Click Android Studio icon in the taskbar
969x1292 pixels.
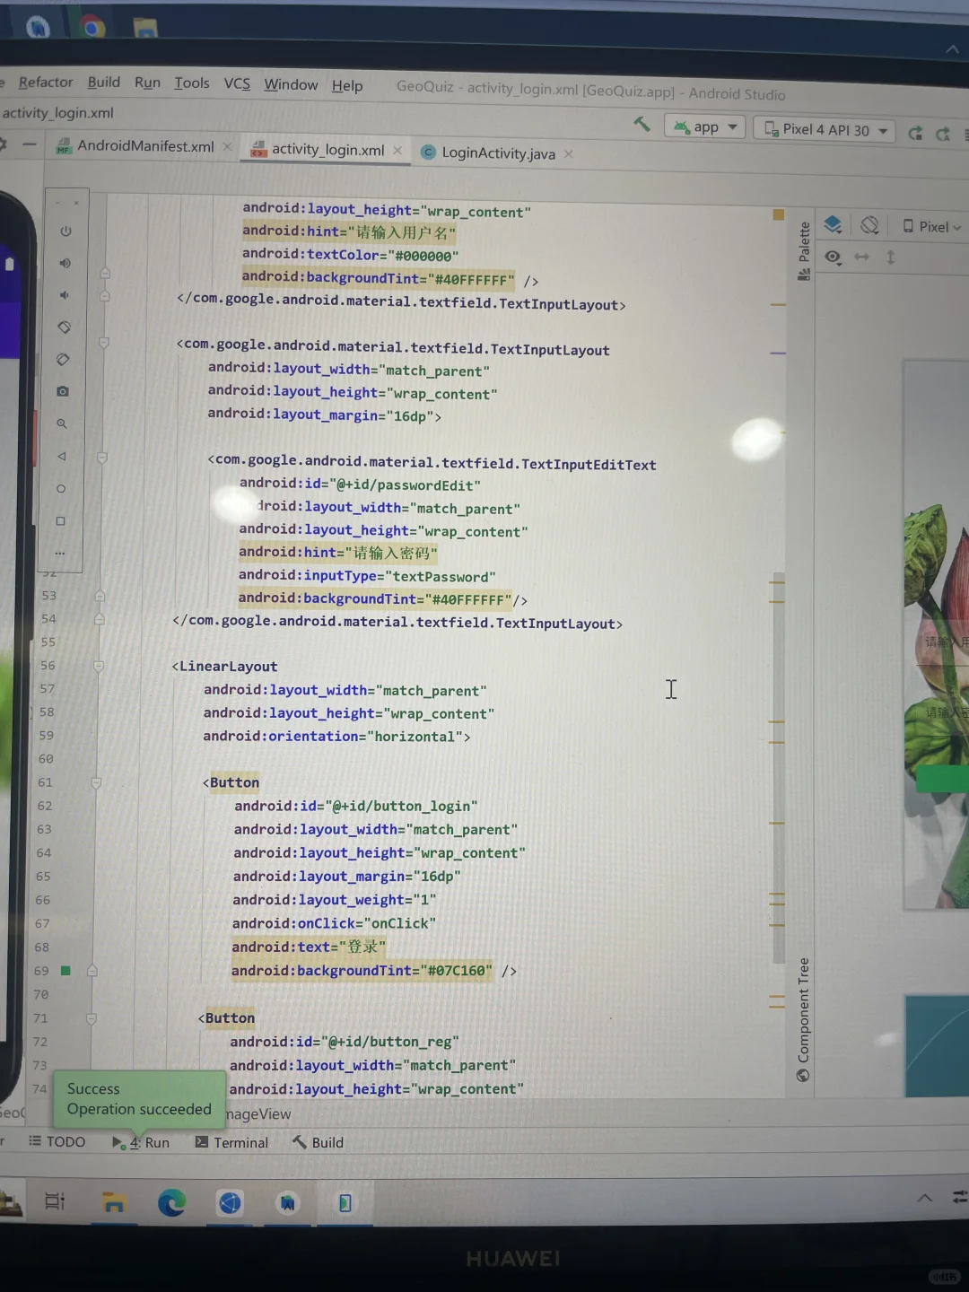pyautogui.click(x=287, y=1203)
